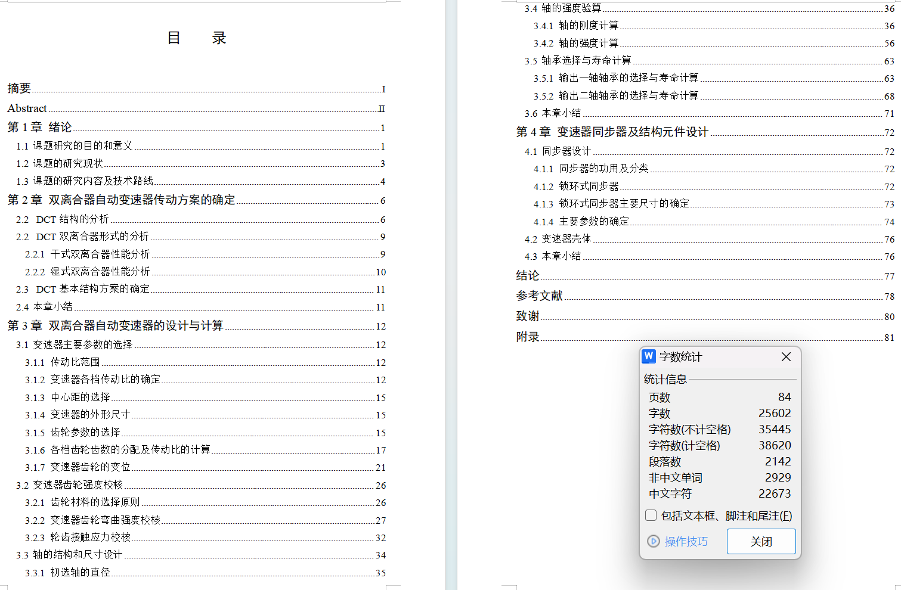901x590 pixels.
Task: Click entry 3.1 变速器主要参数的选择
Action: (200, 344)
